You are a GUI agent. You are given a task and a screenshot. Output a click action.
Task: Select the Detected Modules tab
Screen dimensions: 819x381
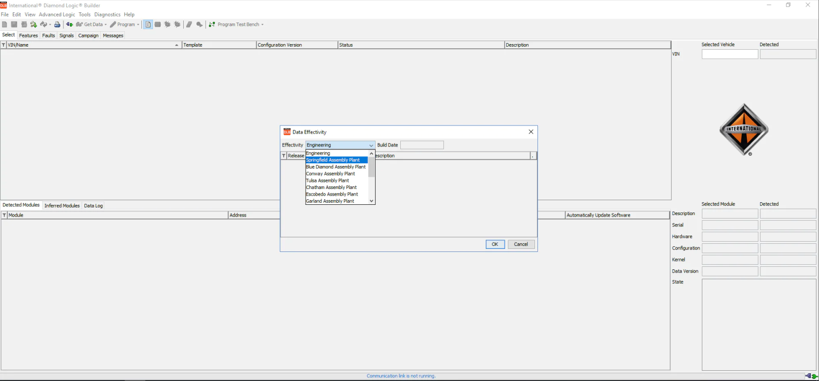click(x=21, y=205)
